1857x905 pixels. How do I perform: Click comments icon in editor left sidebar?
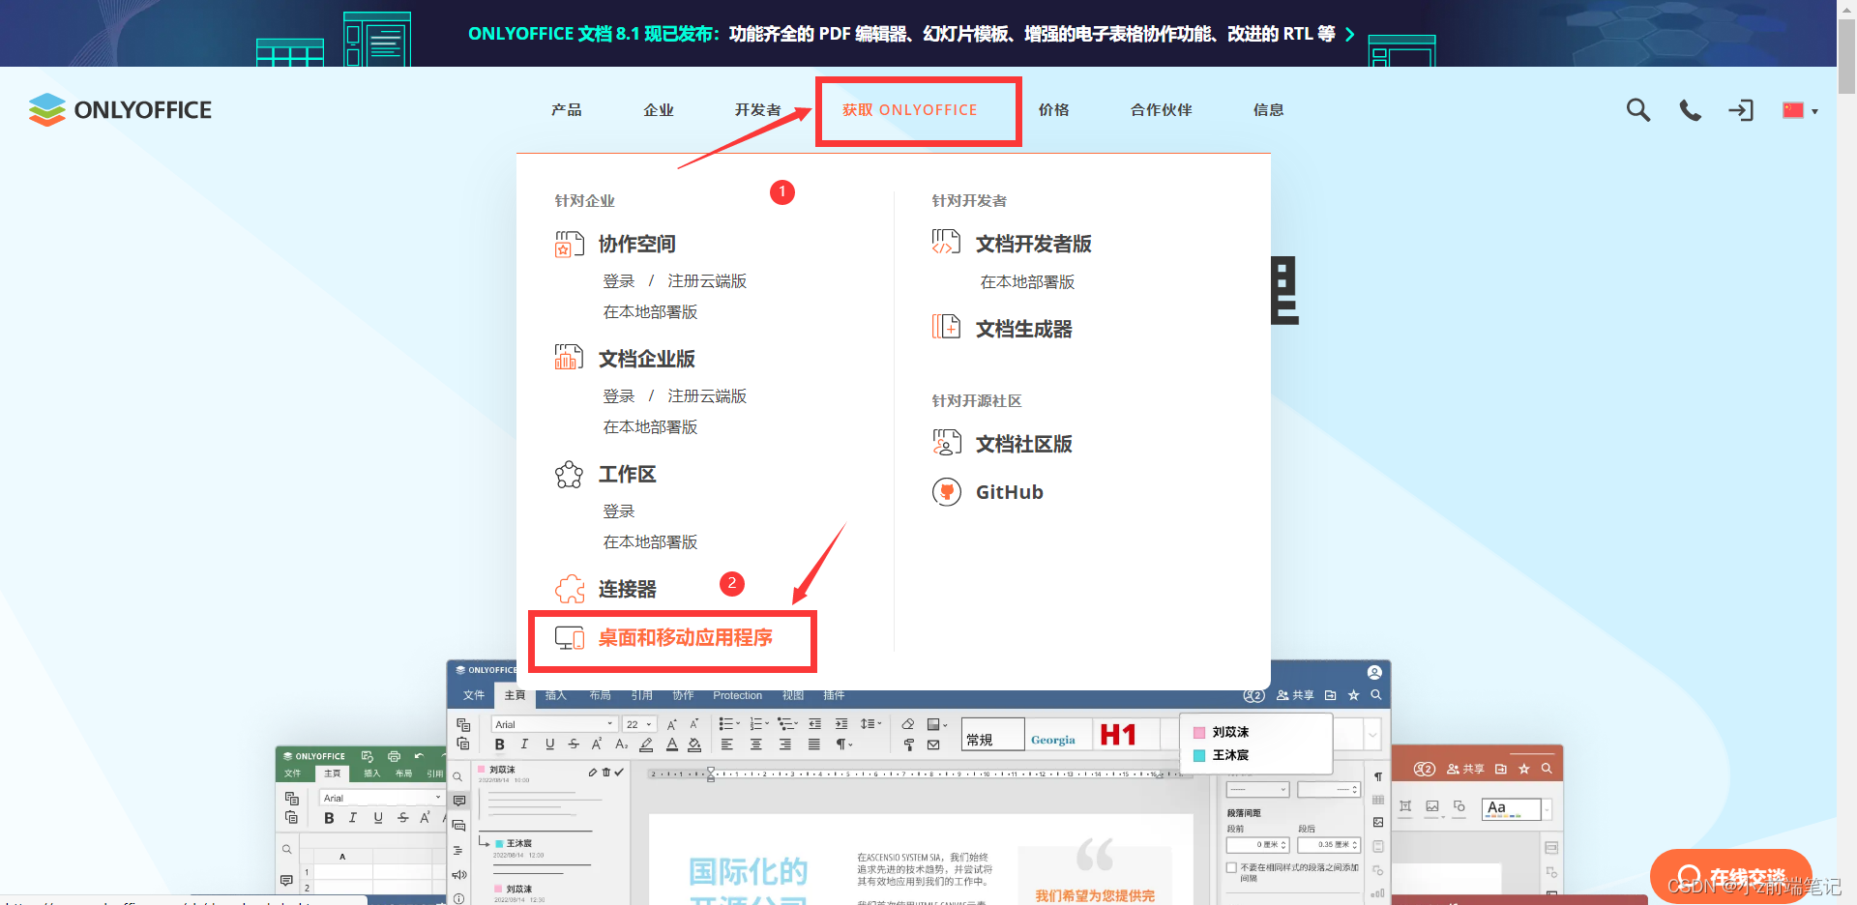coord(458,801)
